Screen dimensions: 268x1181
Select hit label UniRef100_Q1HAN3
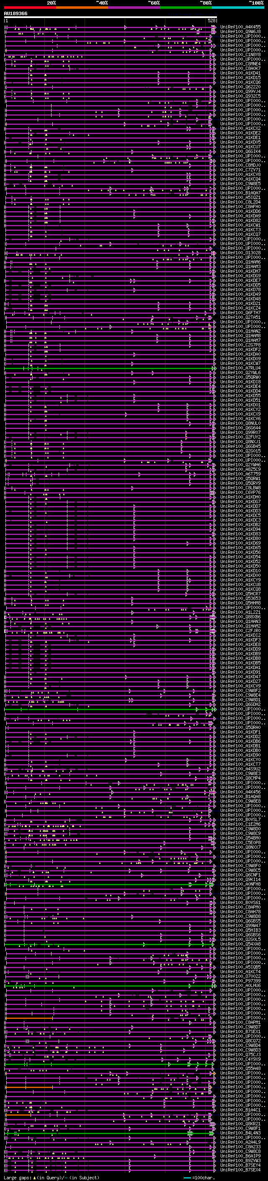coord(240,622)
